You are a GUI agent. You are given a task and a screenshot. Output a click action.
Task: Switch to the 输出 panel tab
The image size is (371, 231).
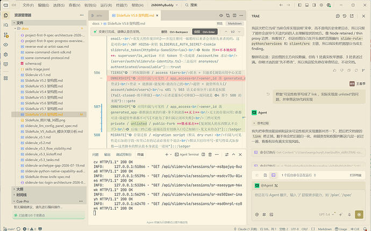pos(107,154)
